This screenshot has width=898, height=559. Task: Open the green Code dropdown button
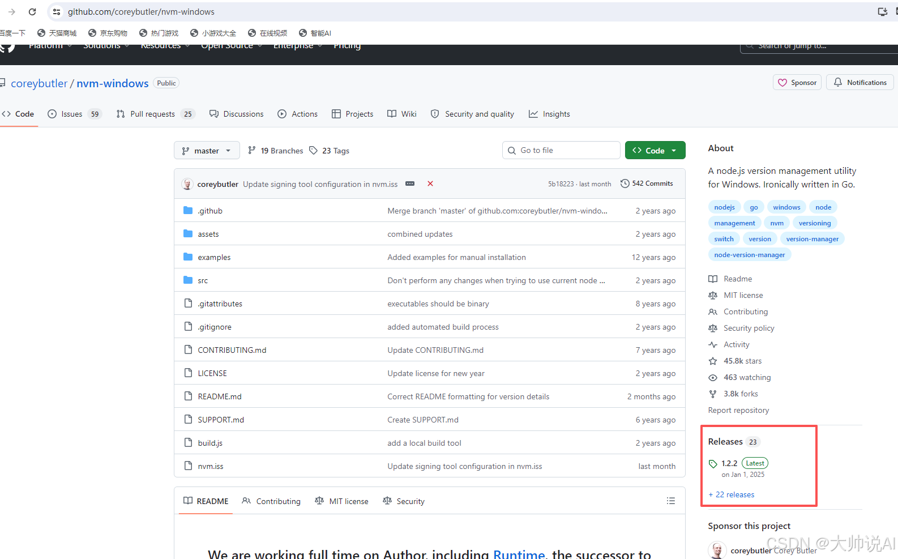(655, 150)
